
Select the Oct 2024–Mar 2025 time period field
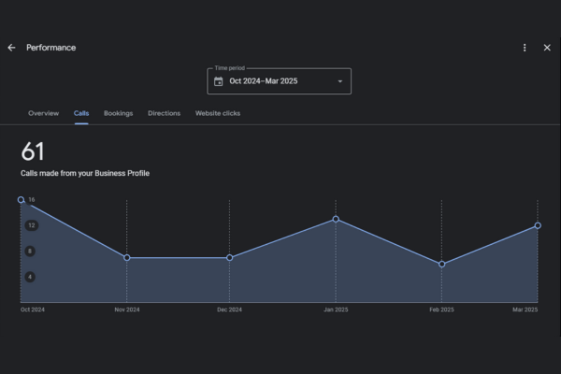pyautogui.click(x=279, y=81)
